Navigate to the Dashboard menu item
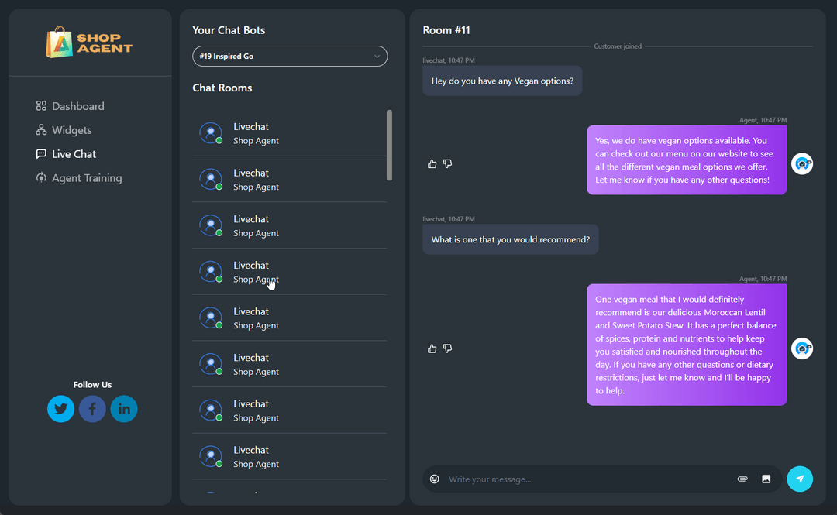 coord(77,106)
